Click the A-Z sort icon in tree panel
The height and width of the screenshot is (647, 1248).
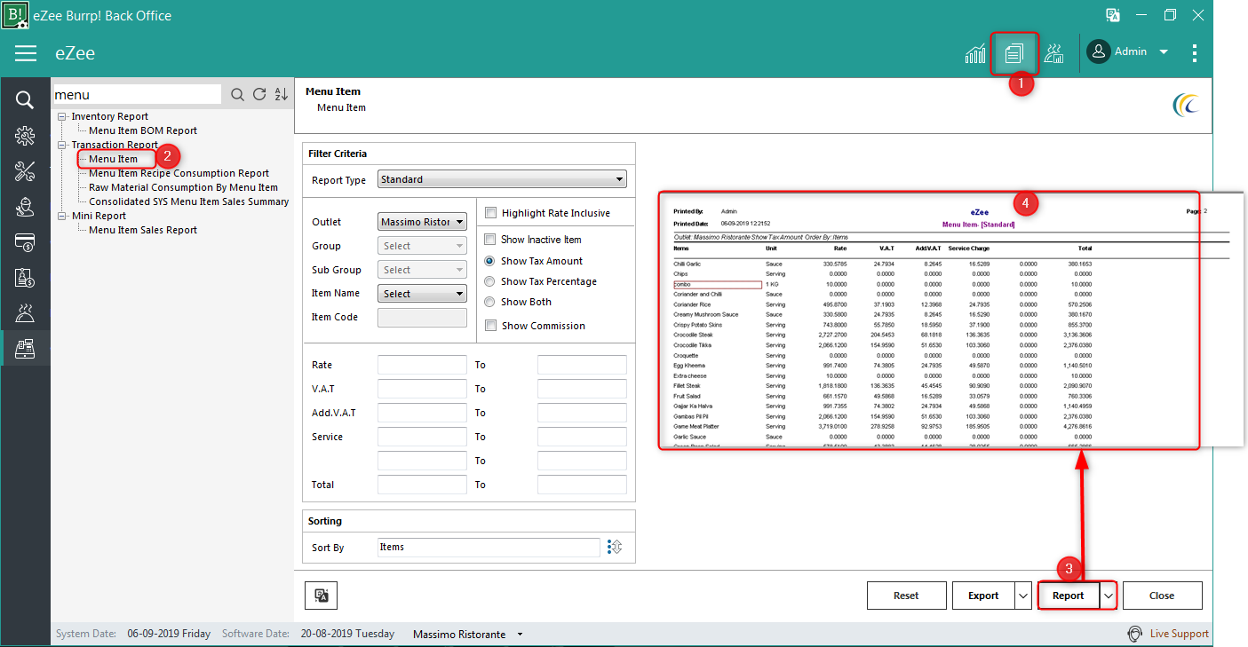tap(281, 95)
